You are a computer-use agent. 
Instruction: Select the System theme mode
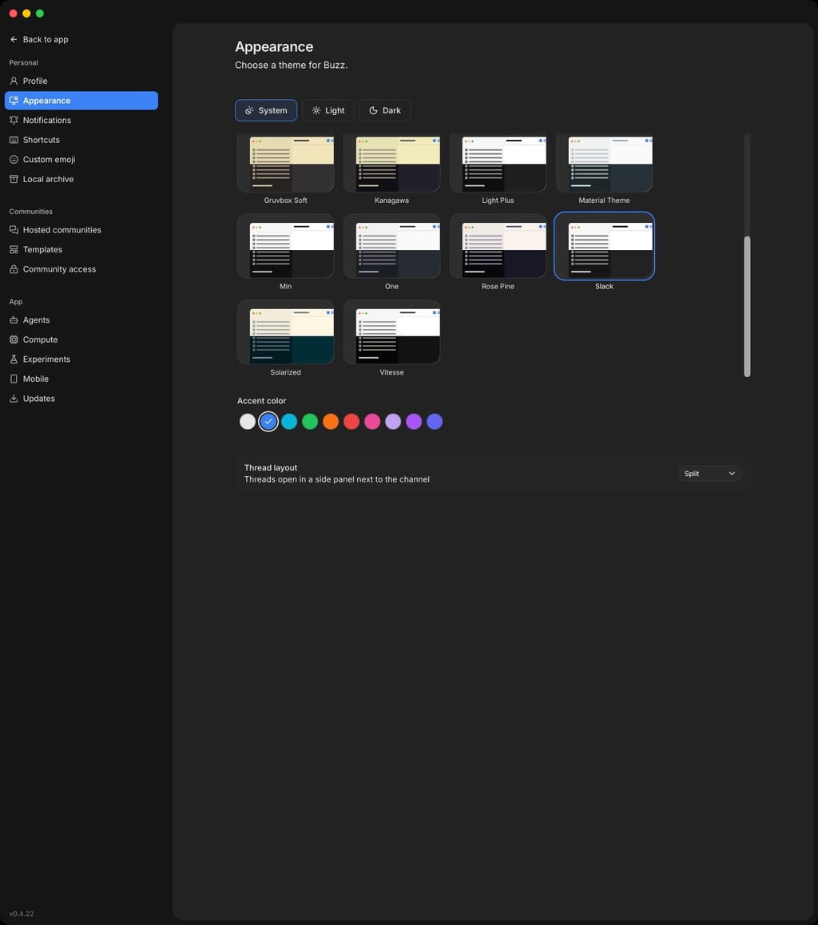266,110
